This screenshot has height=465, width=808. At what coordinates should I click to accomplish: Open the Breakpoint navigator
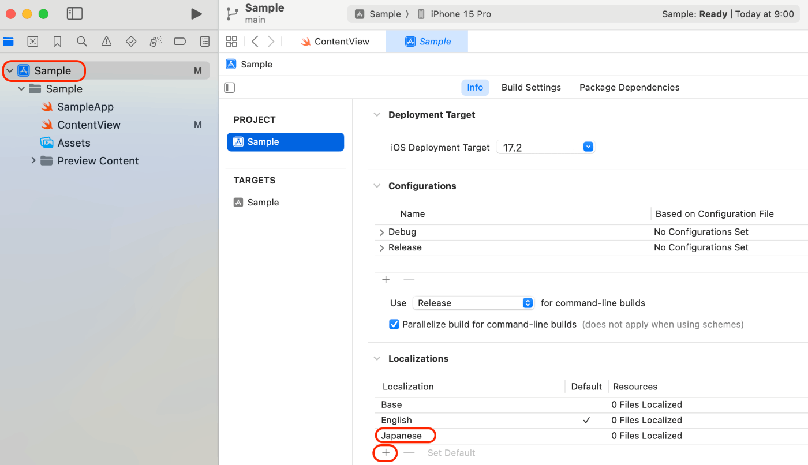180,42
